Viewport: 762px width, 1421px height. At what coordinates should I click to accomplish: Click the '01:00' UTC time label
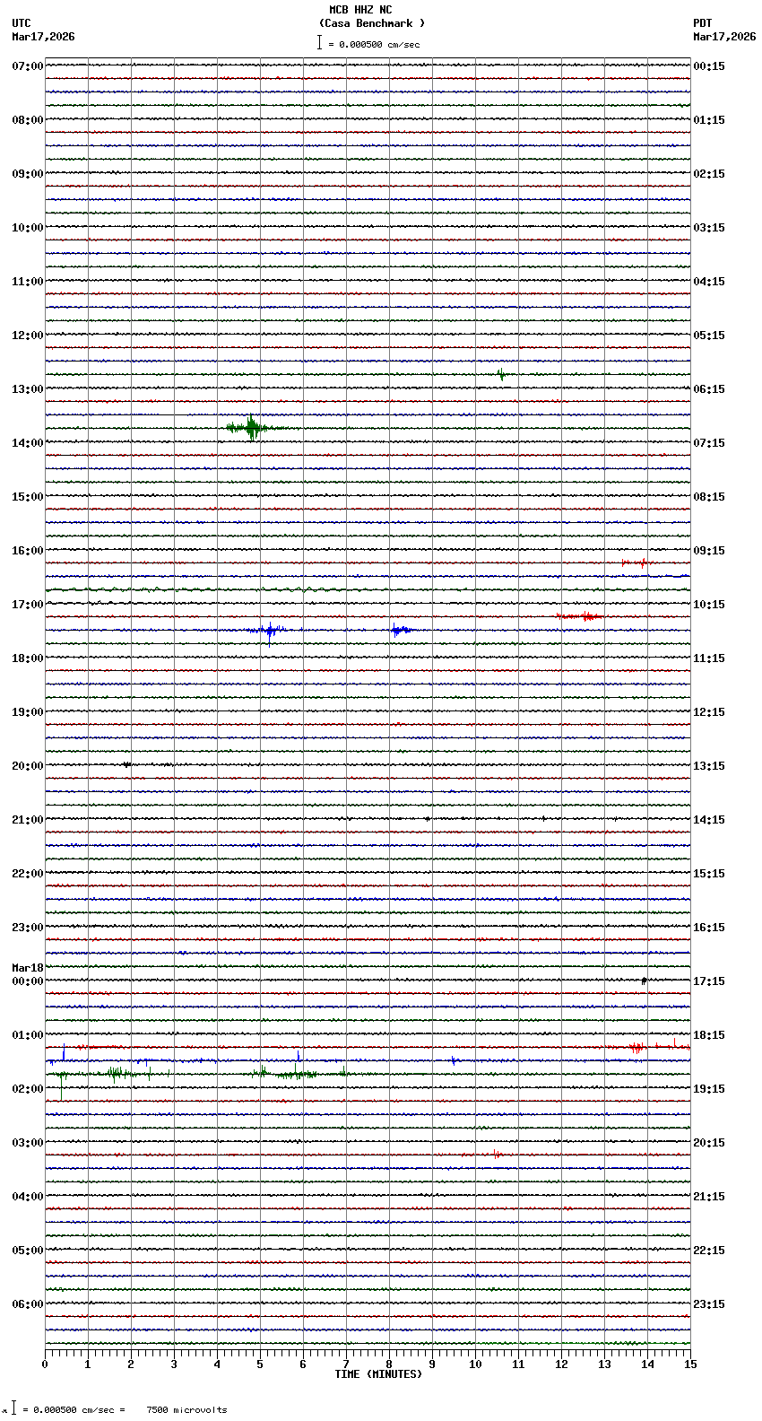28,1035
